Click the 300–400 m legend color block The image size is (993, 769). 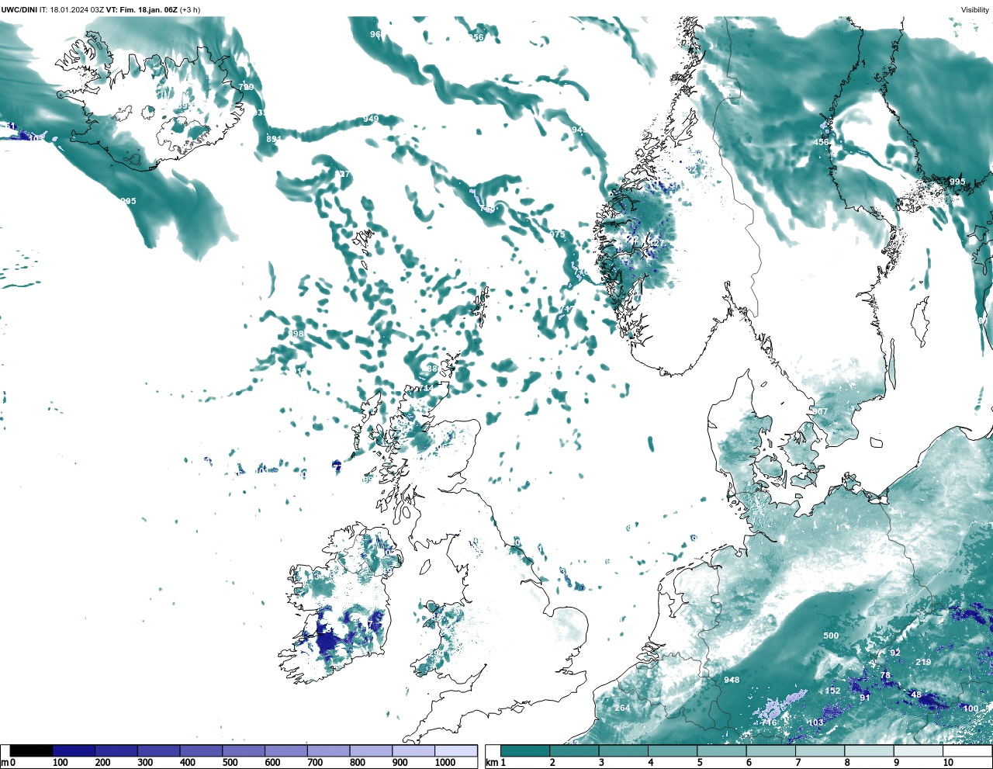(x=158, y=750)
